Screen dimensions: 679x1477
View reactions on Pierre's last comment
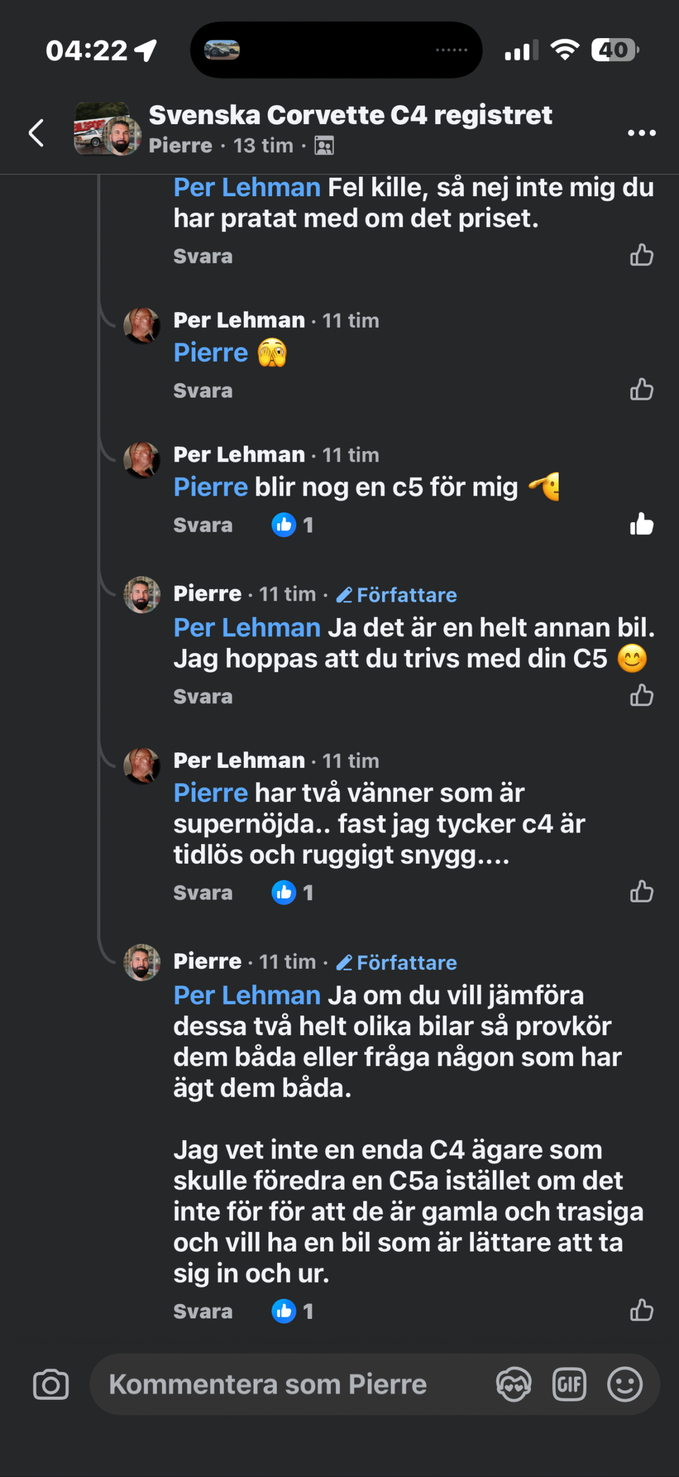[292, 1311]
